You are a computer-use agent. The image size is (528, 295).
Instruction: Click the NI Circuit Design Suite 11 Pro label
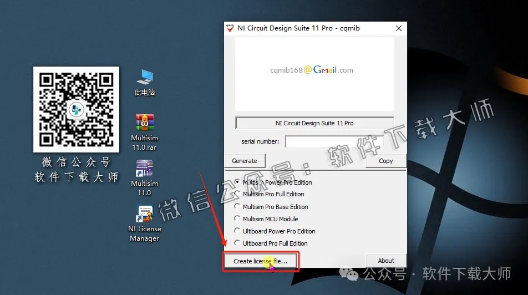tap(314, 123)
